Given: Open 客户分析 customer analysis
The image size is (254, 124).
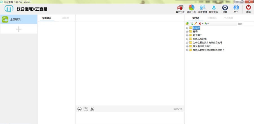Looking at the screenshot, I should coord(180,9).
